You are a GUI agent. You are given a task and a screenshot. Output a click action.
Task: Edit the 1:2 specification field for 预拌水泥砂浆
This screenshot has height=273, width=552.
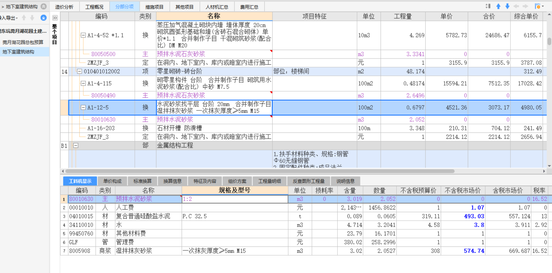[235, 199]
